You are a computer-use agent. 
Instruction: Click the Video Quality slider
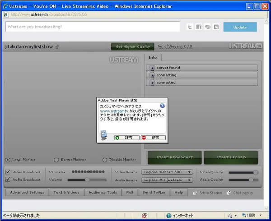(x=243, y=172)
